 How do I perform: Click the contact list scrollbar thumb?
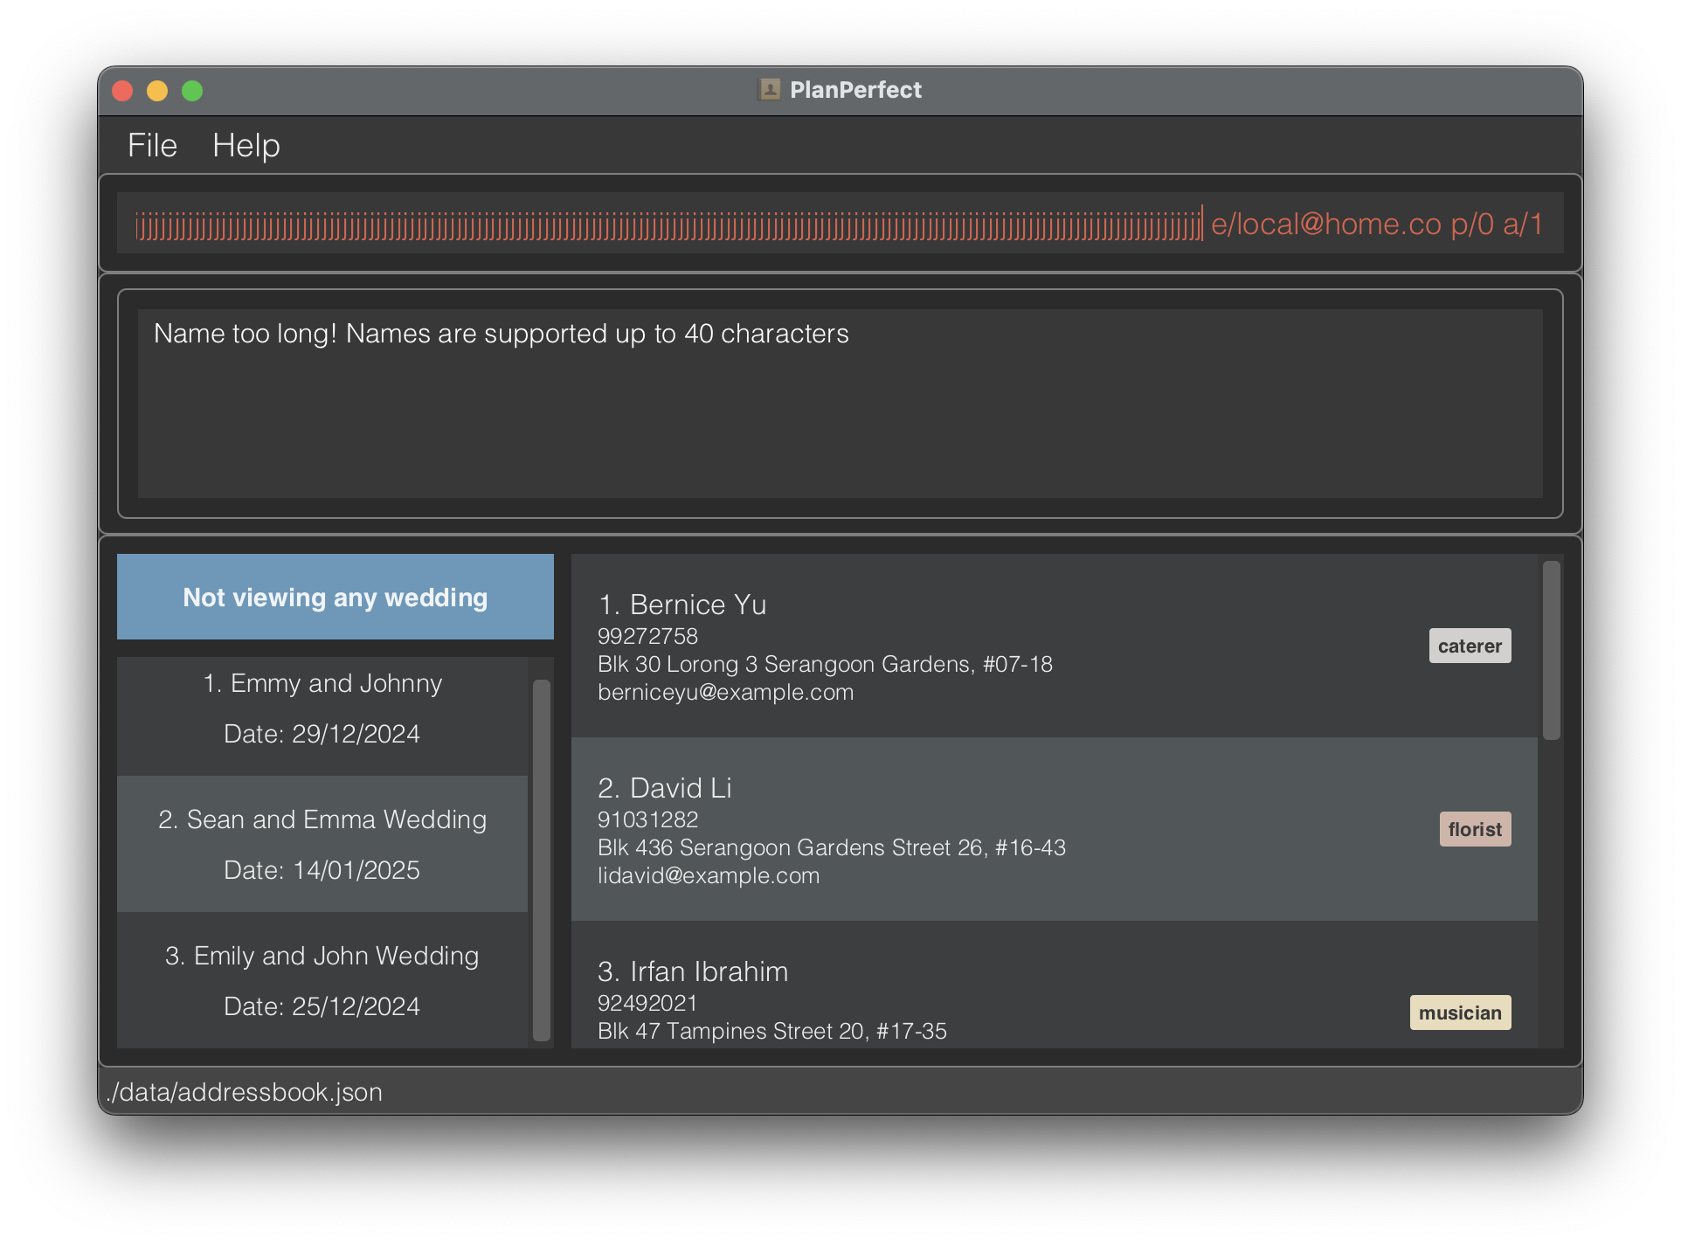coord(1551,651)
